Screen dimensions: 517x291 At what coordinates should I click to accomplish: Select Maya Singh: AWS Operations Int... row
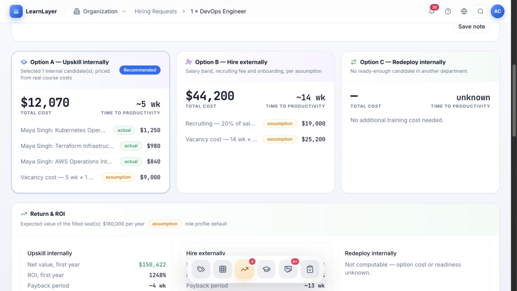90,161
